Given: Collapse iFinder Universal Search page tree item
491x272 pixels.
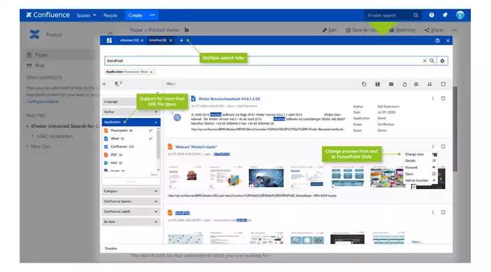Looking at the screenshot, I should click(x=27, y=126).
